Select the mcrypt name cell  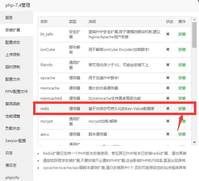pyautogui.click(x=46, y=121)
